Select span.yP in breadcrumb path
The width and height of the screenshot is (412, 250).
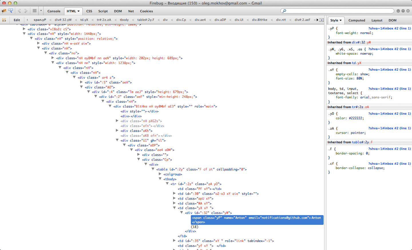(40, 20)
